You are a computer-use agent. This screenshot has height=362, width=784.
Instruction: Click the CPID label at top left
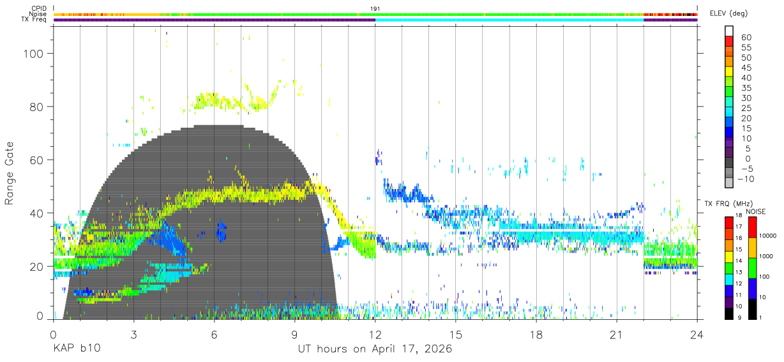[38, 8]
